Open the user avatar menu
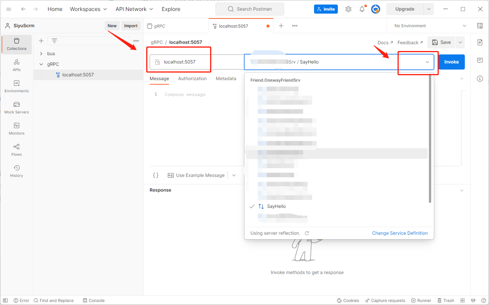 click(376, 9)
